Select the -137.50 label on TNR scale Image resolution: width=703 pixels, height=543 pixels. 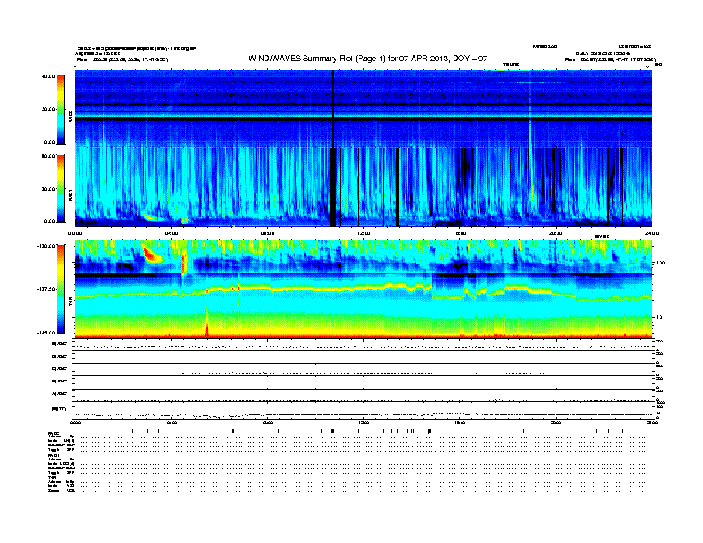point(47,289)
